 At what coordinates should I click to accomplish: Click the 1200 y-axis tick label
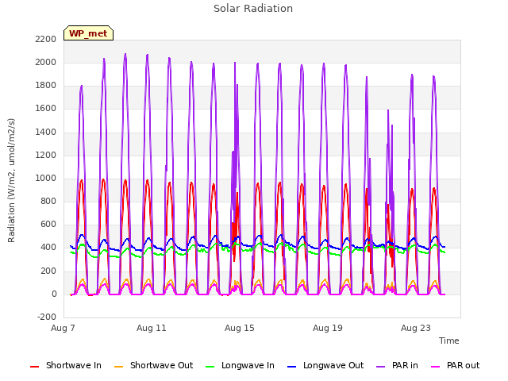pos(46,156)
